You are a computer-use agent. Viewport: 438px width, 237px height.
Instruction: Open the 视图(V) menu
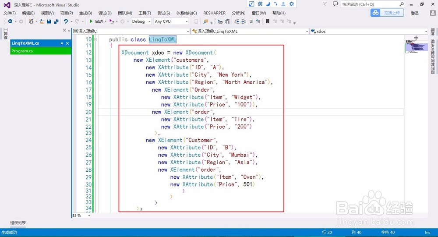(47, 13)
